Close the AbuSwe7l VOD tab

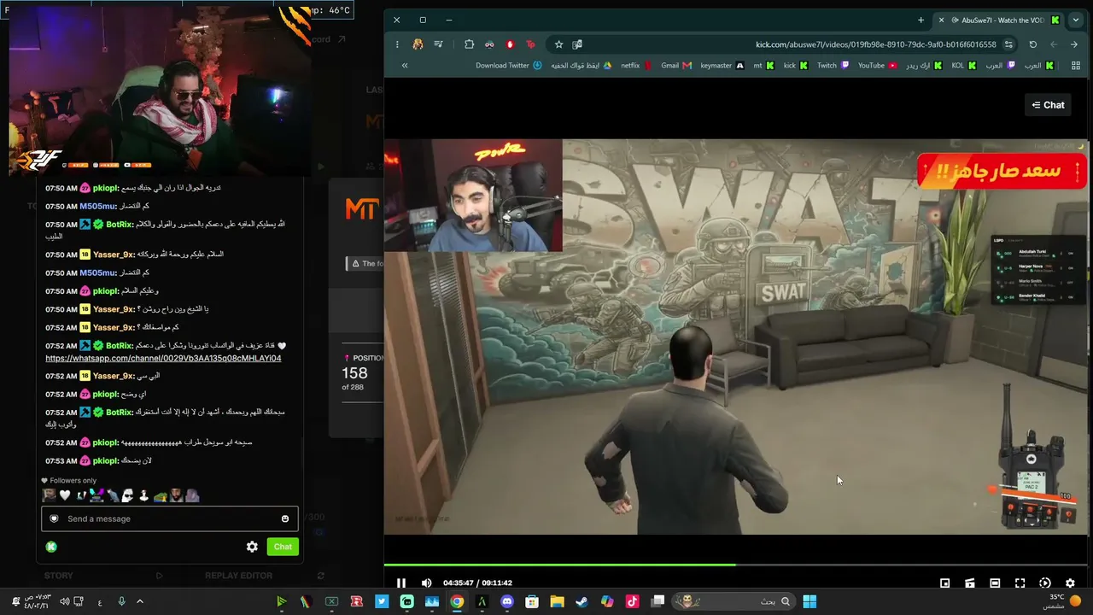[941, 20]
